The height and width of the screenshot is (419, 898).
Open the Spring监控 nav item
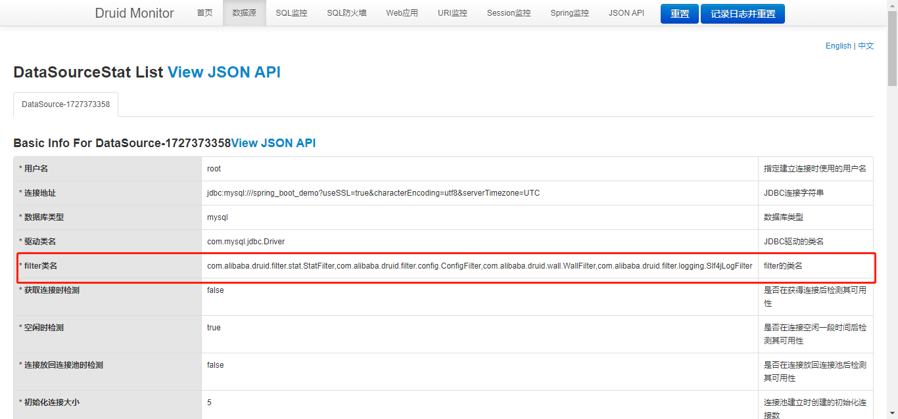click(x=569, y=13)
